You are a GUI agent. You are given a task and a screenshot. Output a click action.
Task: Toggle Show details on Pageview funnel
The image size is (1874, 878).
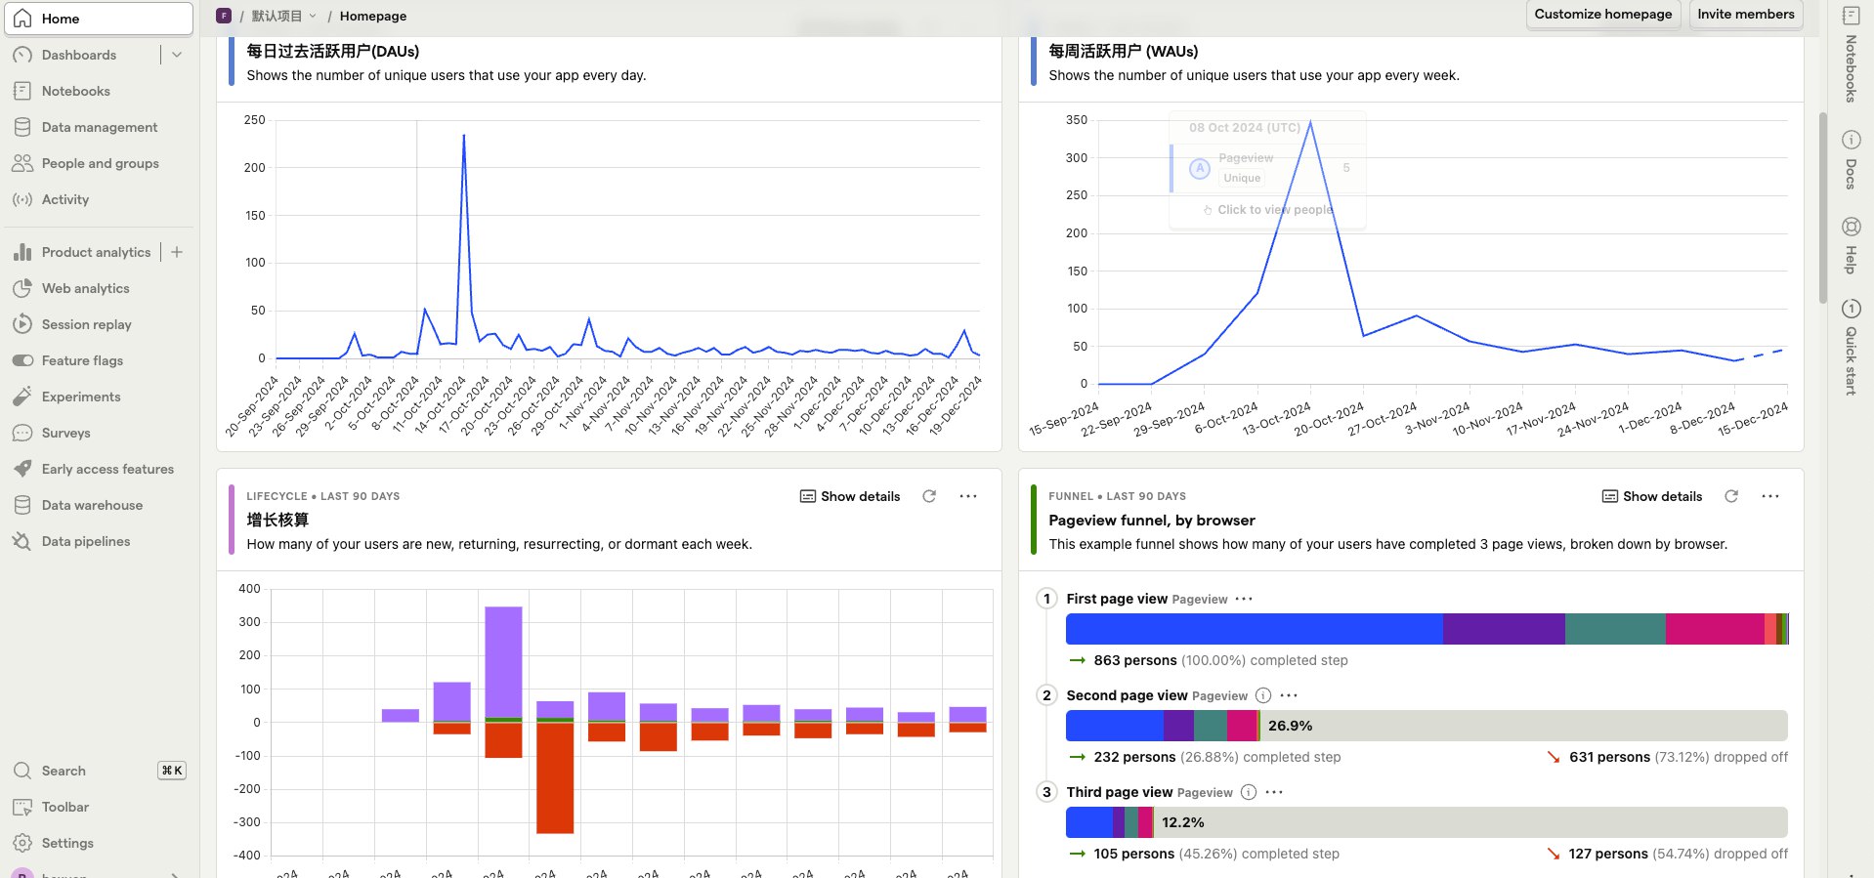1652,496
